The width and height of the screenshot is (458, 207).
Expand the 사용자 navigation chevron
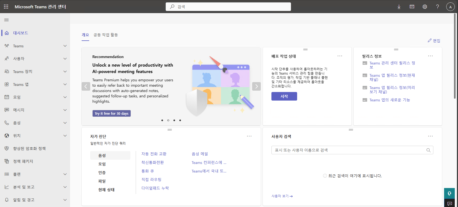65,59
